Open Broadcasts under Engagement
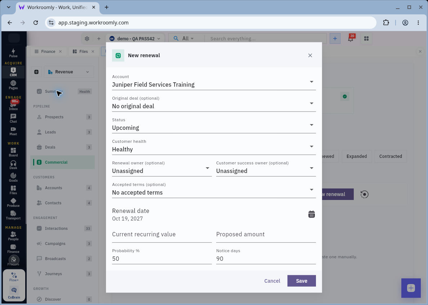The height and width of the screenshot is (305, 428). tap(63, 259)
